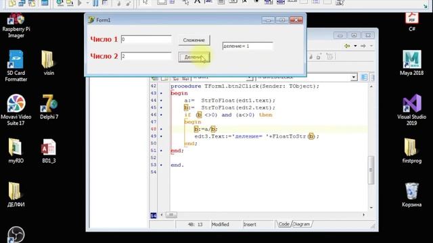Click the code editor scrollbar down arrow
This screenshot has height=243, width=433.
(371, 208)
